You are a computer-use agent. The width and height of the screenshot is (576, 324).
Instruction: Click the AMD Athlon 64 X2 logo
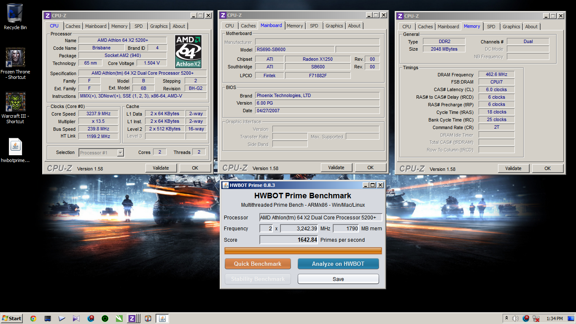[x=188, y=52]
